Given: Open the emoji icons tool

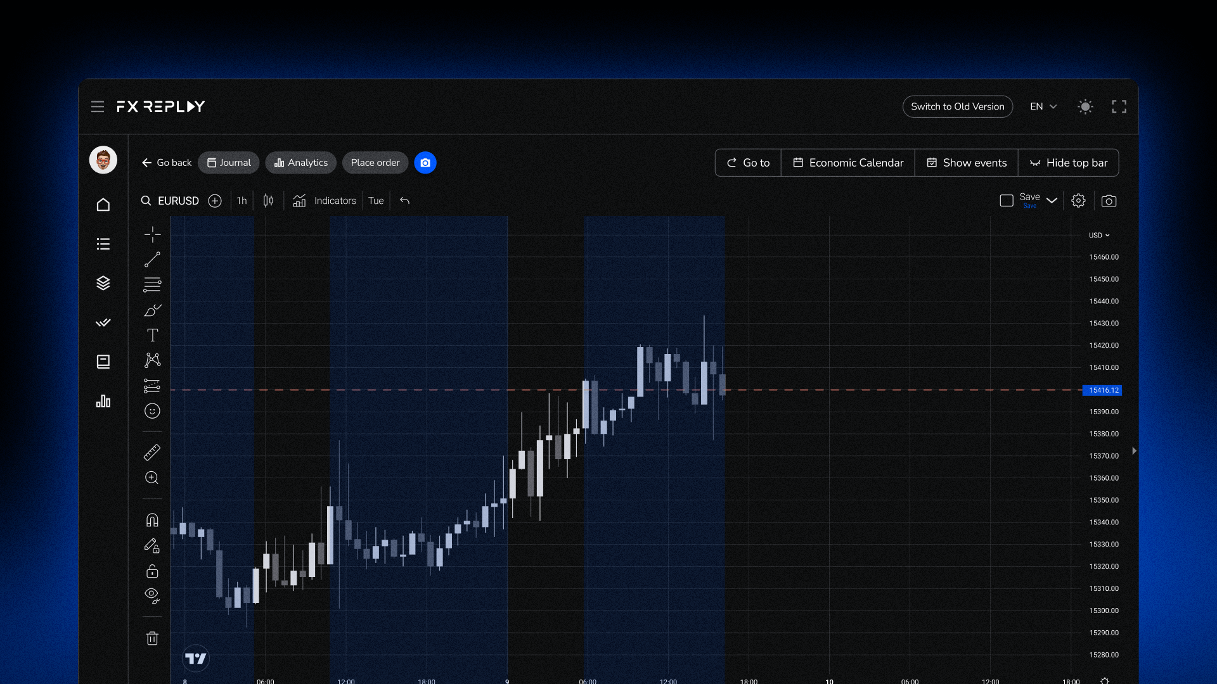Looking at the screenshot, I should coord(152,411).
